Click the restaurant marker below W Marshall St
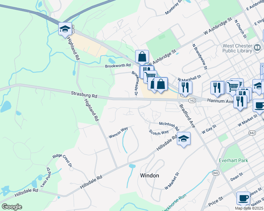 tap(185, 87)
